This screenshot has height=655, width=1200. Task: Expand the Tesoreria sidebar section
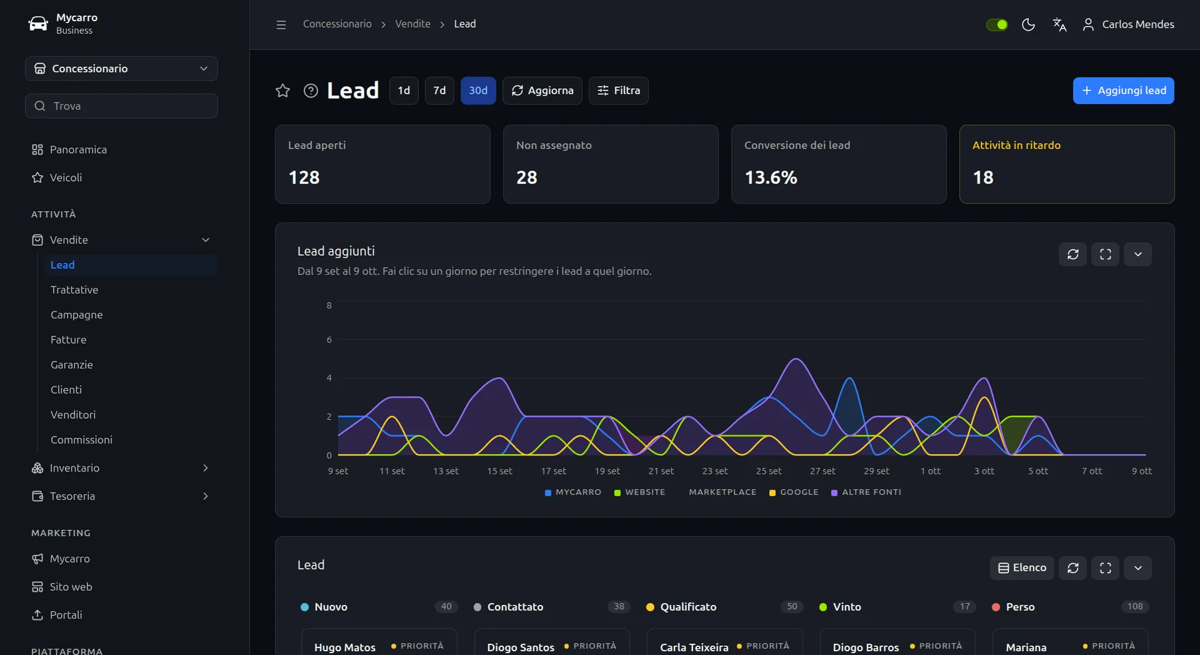coord(121,496)
